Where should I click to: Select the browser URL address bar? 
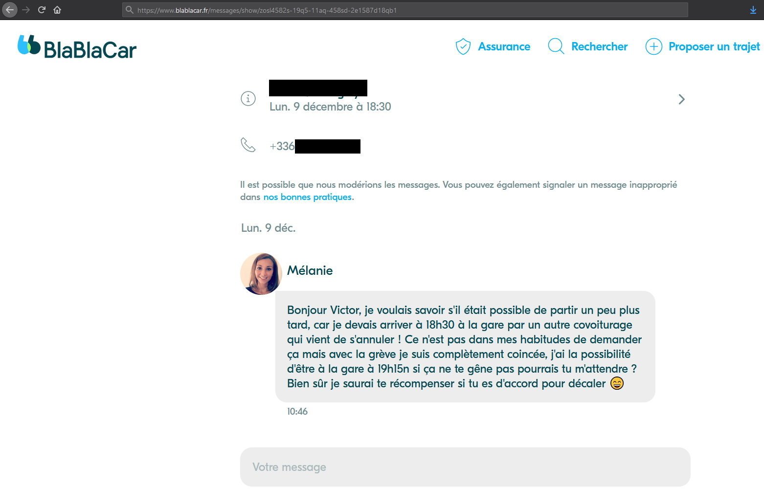pyautogui.click(x=405, y=10)
